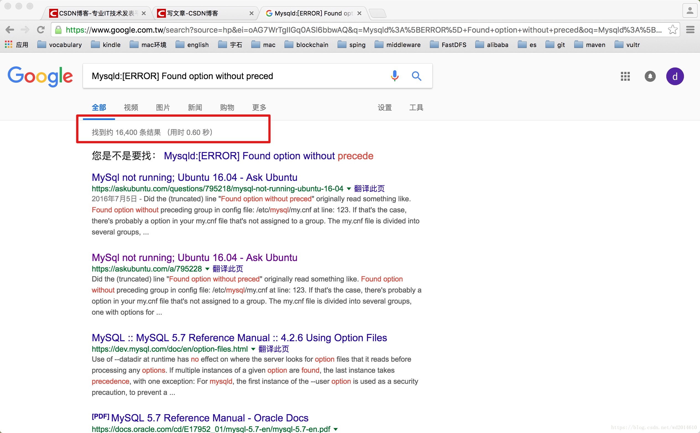700x433 pixels.
Task: Open the Chrome profile person icon
Action: (690, 11)
